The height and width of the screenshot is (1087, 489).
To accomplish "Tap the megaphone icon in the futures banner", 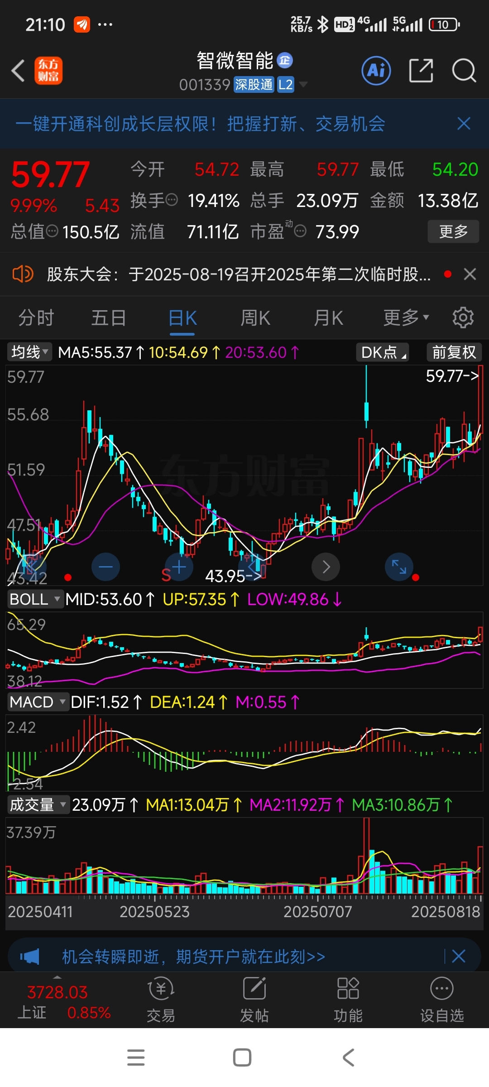I will click(30, 957).
